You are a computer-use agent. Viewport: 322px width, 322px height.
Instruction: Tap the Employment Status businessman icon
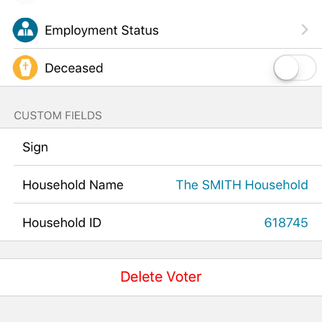(x=25, y=30)
